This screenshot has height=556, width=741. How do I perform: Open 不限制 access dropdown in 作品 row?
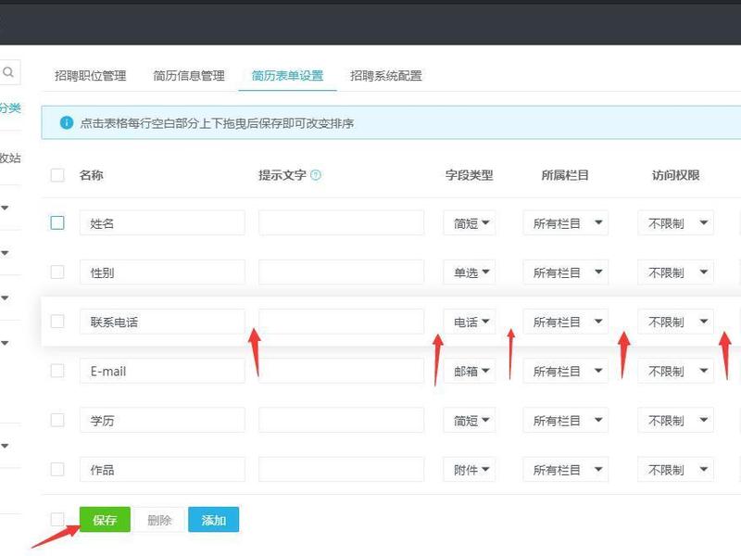[676, 470]
